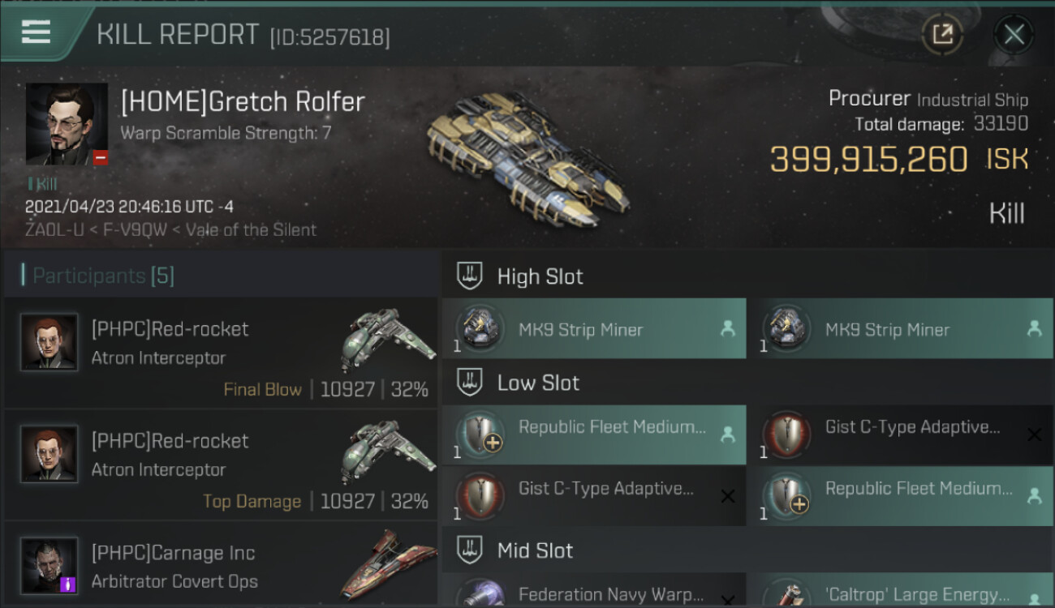This screenshot has width=1055, height=608.
Task: Open Gretch Rolfer's portrait
Action: [67, 124]
